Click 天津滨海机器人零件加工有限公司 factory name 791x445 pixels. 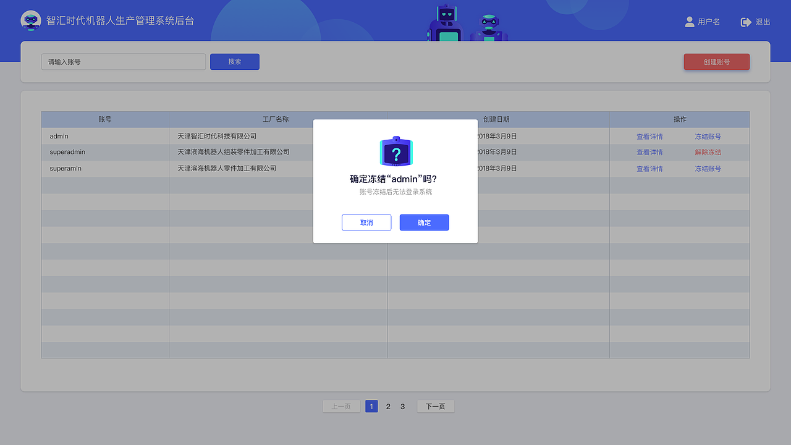227,168
